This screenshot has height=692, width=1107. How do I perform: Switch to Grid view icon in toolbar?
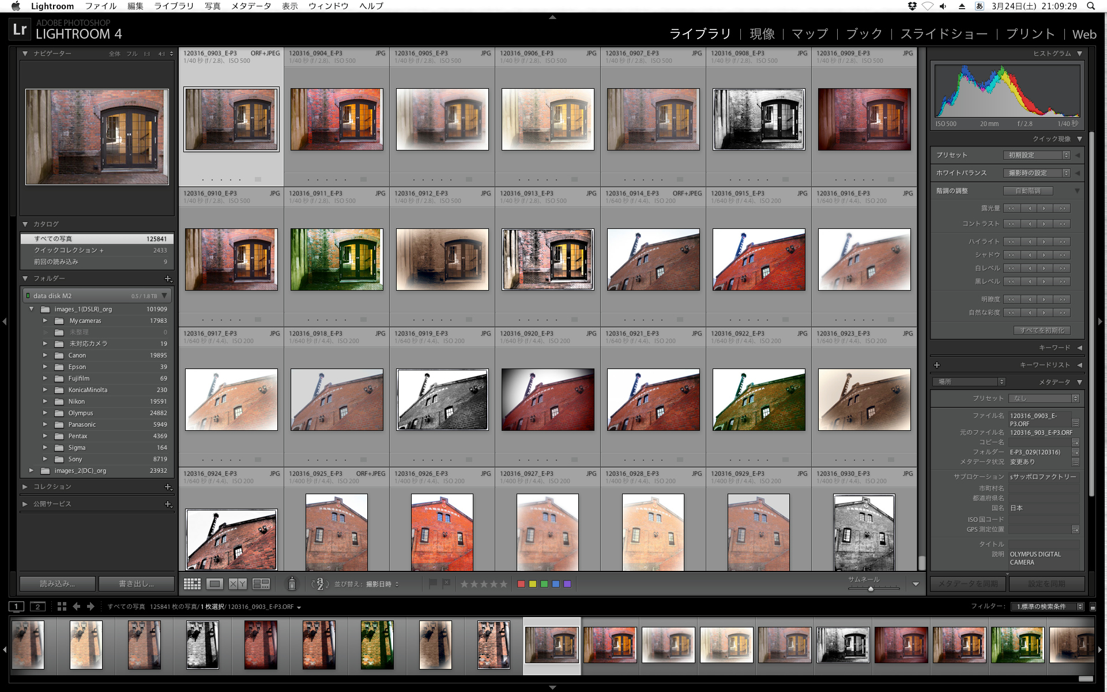pyautogui.click(x=192, y=584)
